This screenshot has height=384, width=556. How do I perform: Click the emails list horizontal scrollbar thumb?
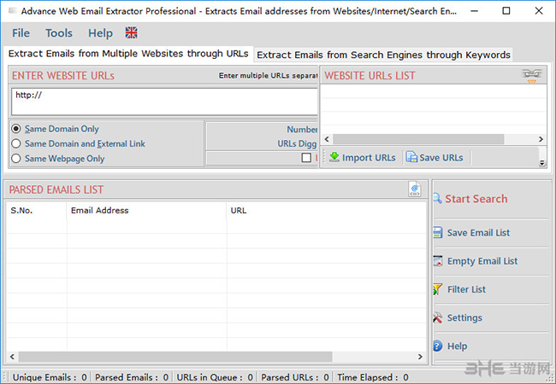[175, 357]
